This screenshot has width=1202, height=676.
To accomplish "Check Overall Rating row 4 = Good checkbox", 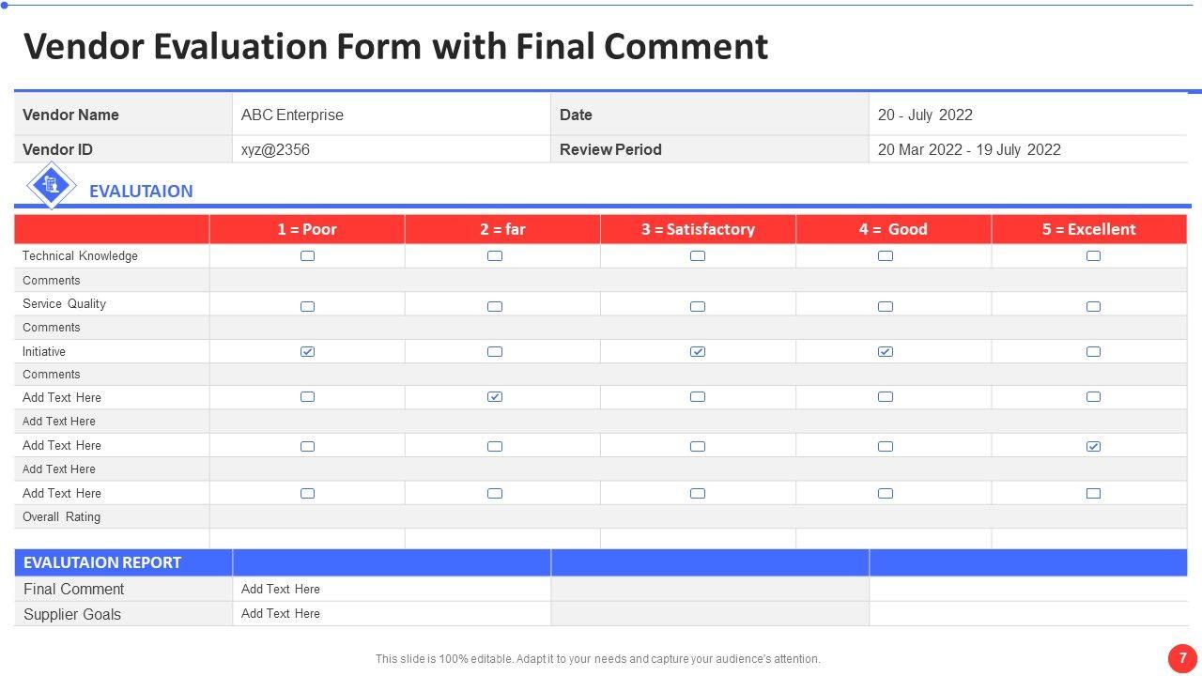I will [x=886, y=493].
